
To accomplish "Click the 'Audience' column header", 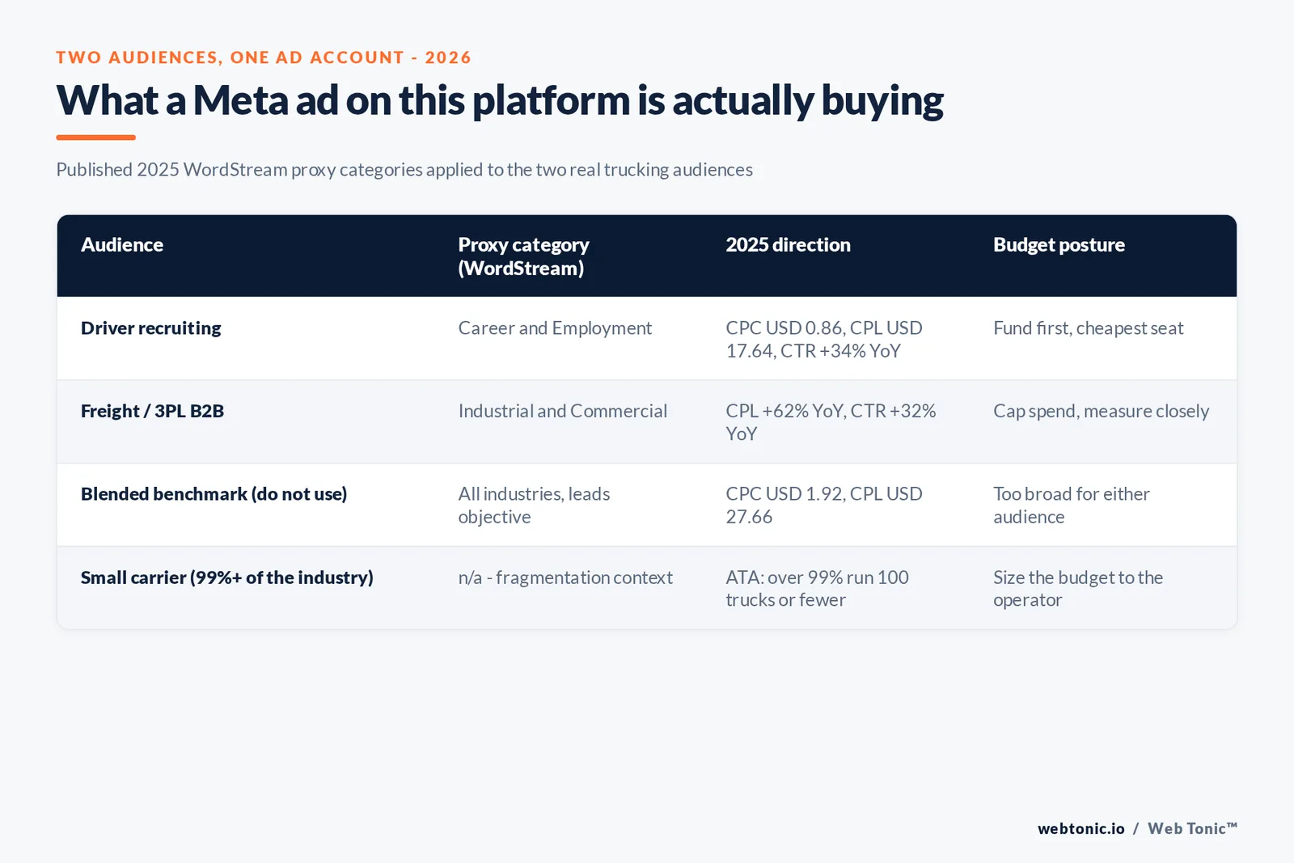I will [x=122, y=245].
